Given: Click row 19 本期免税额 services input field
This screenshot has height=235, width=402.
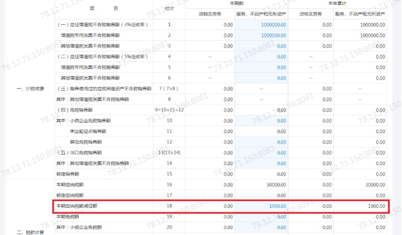Looking at the screenshot, I should [261, 217].
